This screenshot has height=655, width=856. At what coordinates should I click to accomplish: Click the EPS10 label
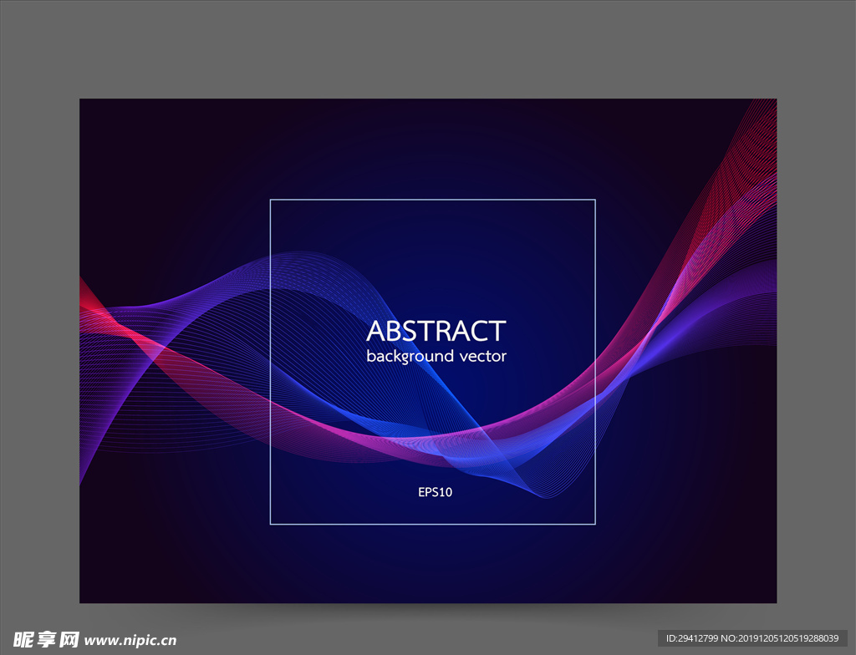(435, 493)
